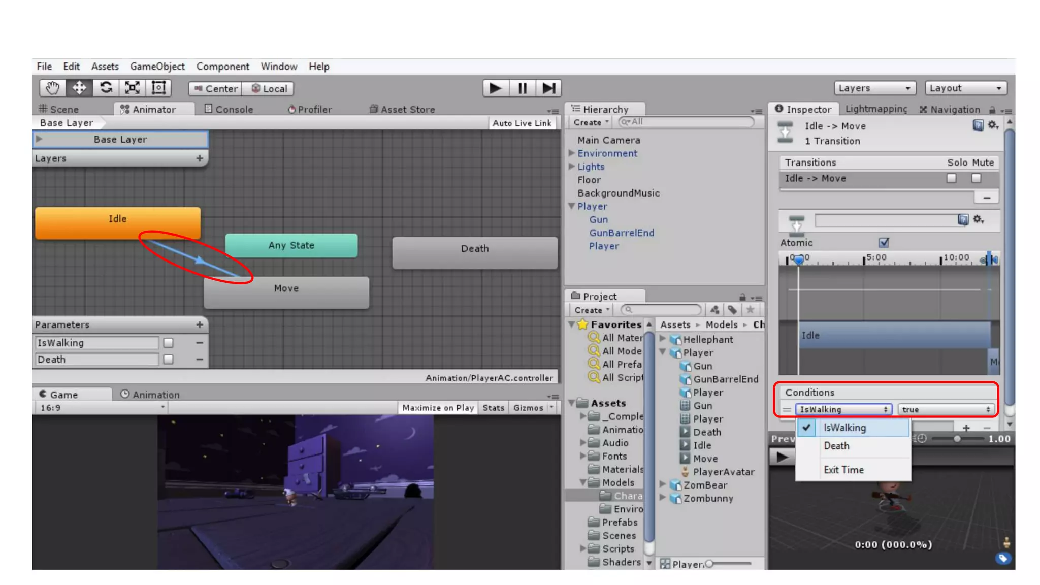Choose Exit Time from condition popup

(853, 470)
